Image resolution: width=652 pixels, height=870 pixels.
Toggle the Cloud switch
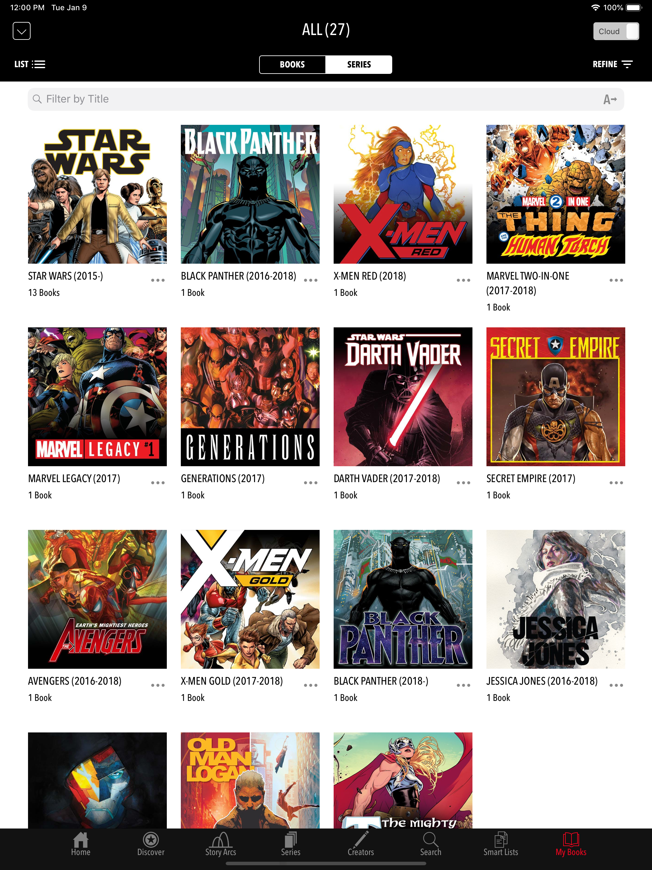[616, 32]
